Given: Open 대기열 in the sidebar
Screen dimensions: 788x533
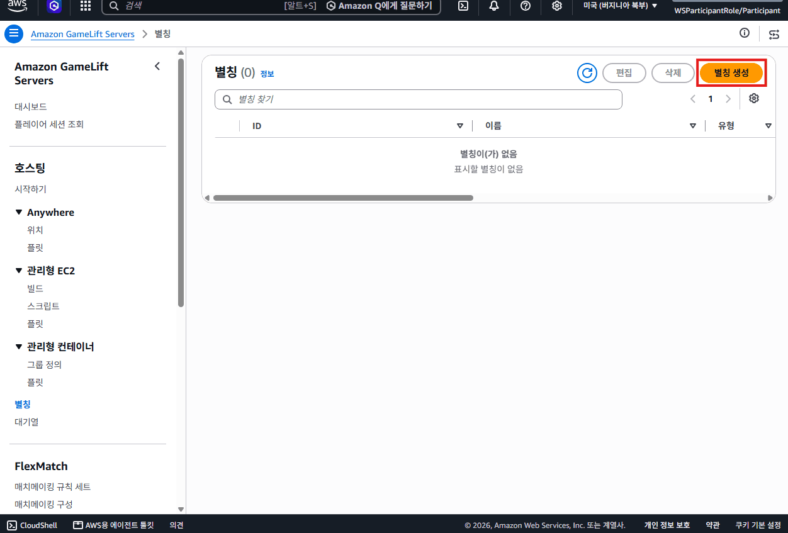Looking at the screenshot, I should click(x=26, y=422).
